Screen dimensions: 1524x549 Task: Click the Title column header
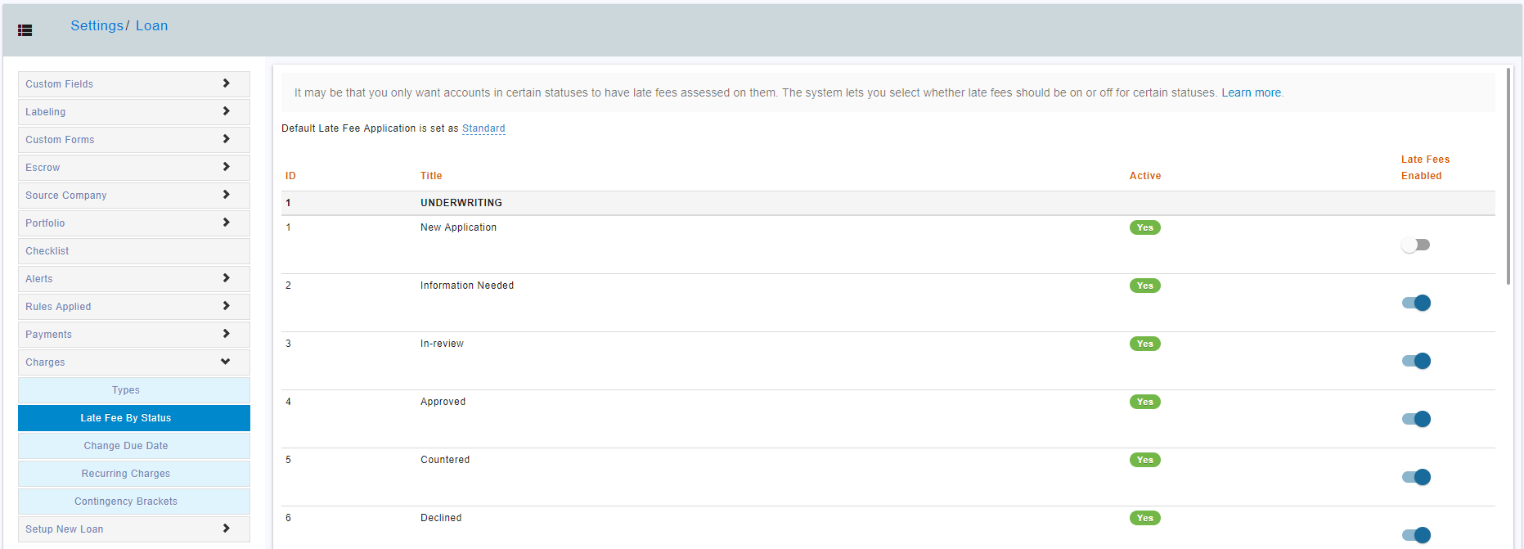tap(431, 176)
